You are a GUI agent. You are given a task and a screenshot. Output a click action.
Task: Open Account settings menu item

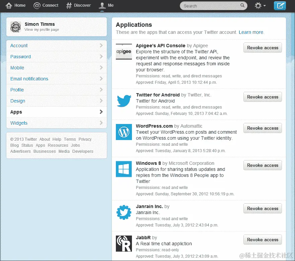[57, 46]
